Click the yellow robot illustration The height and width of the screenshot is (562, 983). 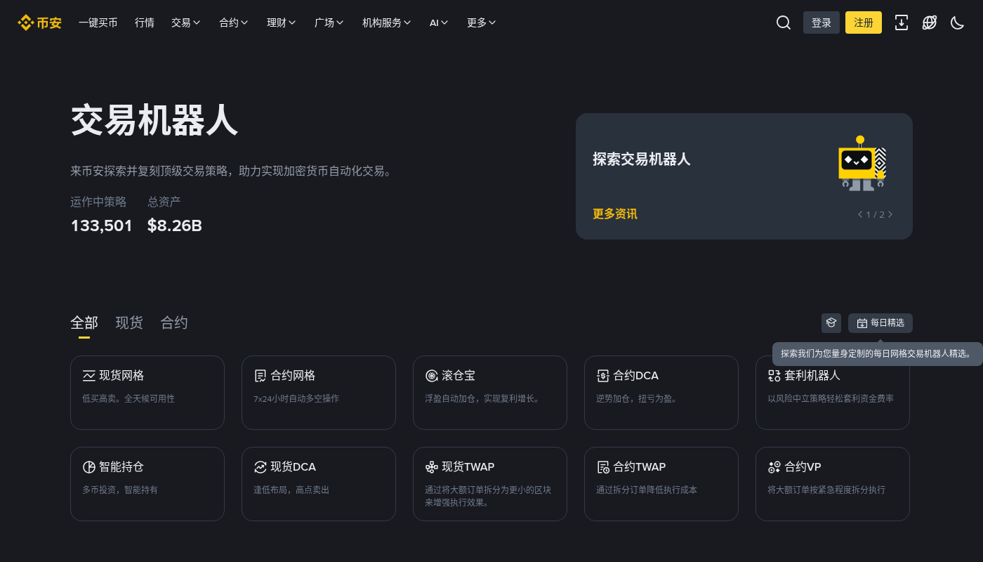[862, 163]
